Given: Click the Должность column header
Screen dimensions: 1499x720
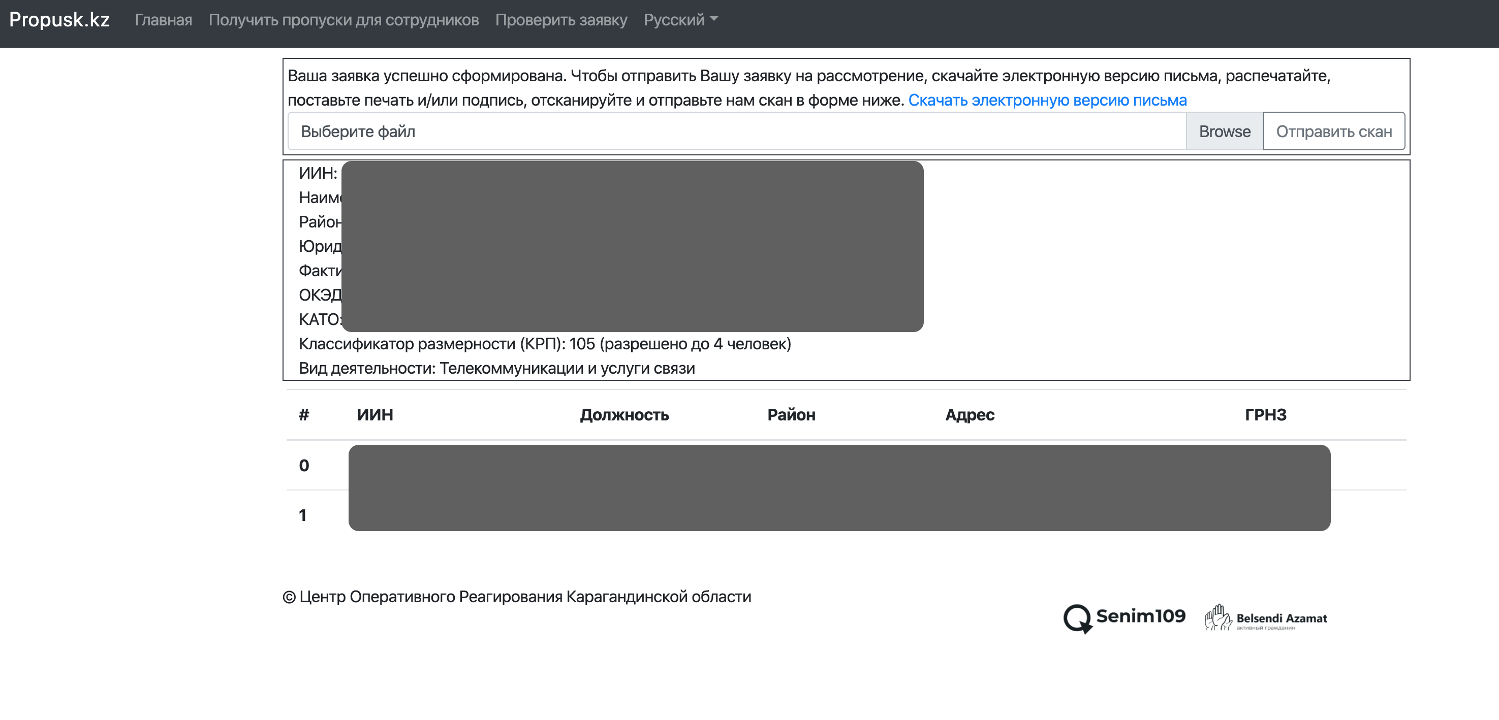Looking at the screenshot, I should [624, 415].
